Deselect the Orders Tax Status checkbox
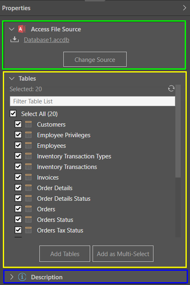The height and width of the screenshot is (285, 190). click(18, 230)
